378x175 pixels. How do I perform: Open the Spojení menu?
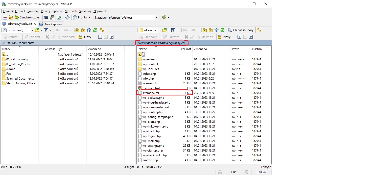click(58, 11)
